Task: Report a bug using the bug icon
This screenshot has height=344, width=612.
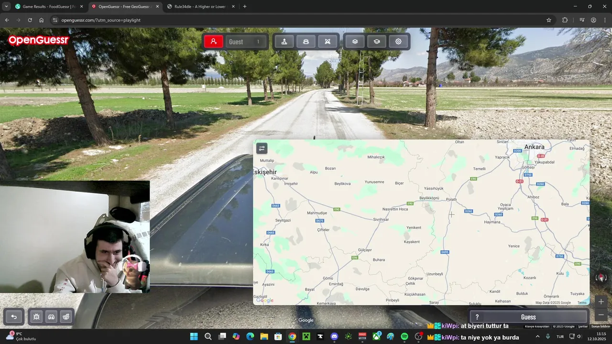Action: tap(36, 317)
